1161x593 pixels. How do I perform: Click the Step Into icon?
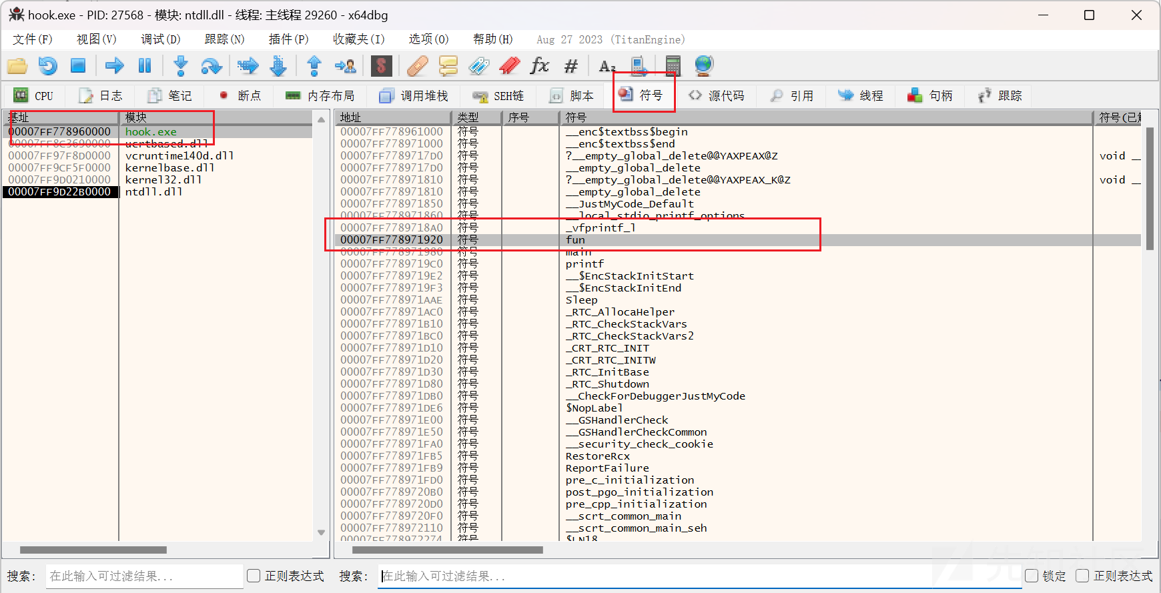click(180, 65)
